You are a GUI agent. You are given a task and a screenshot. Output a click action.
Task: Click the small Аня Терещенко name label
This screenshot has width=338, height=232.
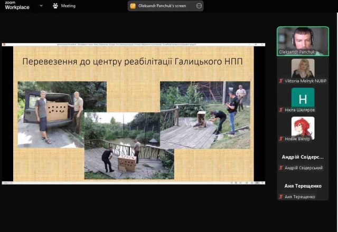[299, 197]
